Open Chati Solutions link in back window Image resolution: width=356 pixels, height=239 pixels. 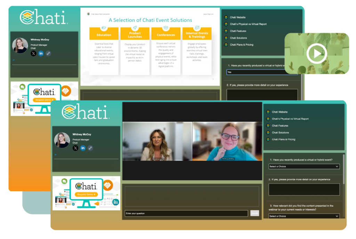coord(238,38)
